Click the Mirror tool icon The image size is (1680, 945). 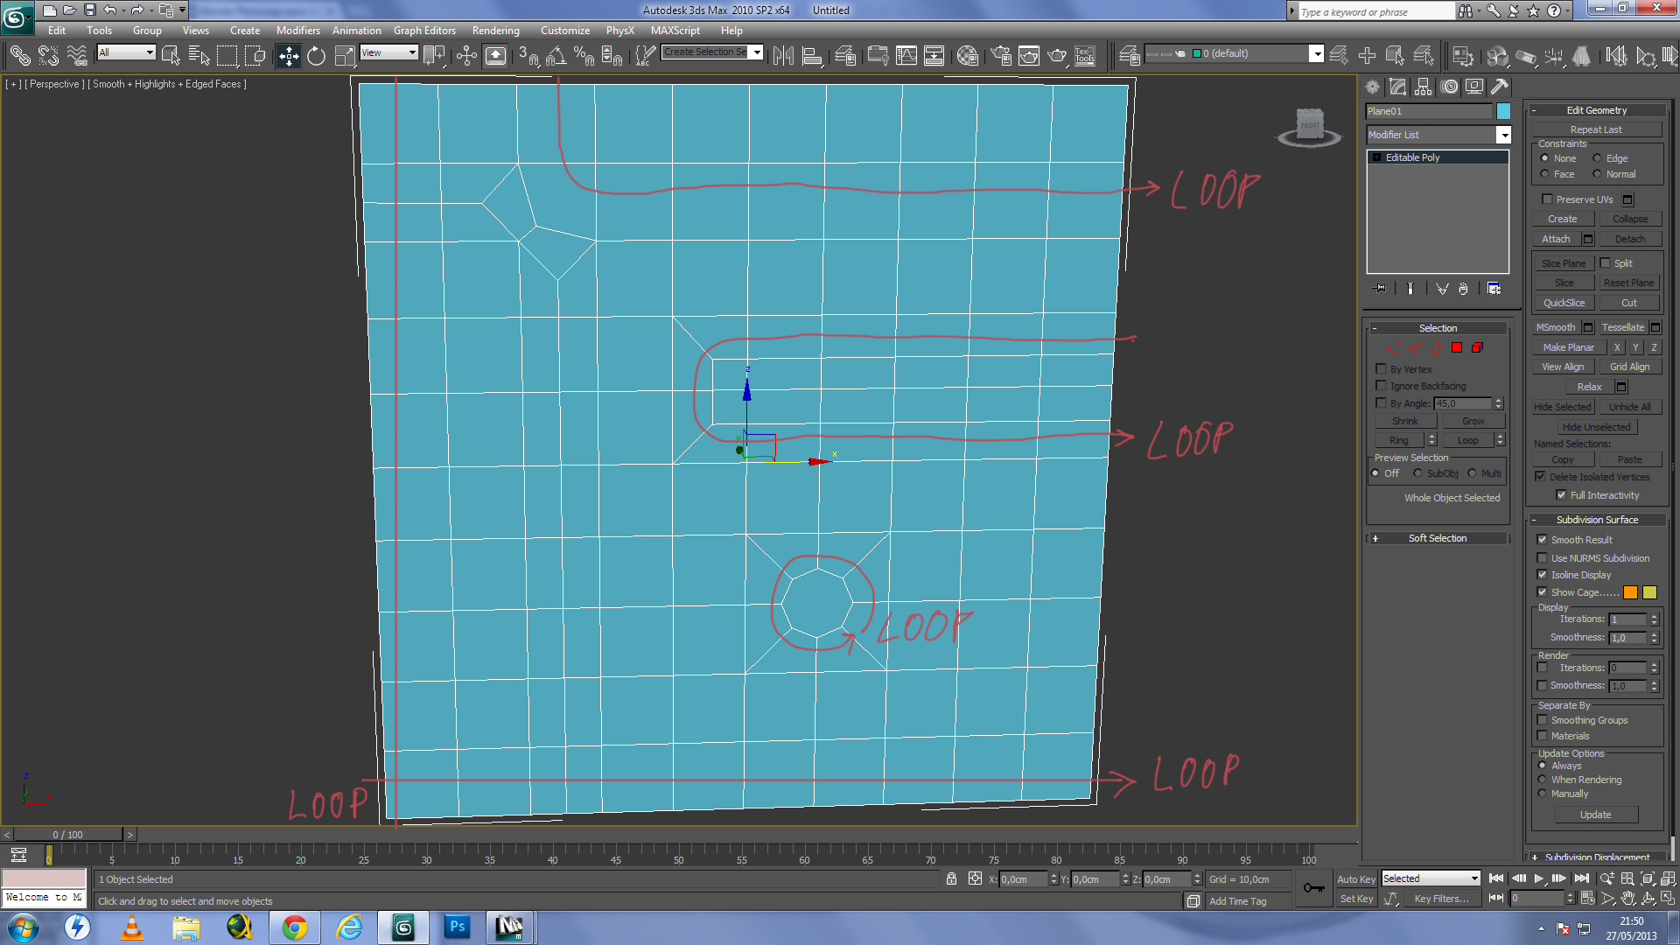pos(783,56)
